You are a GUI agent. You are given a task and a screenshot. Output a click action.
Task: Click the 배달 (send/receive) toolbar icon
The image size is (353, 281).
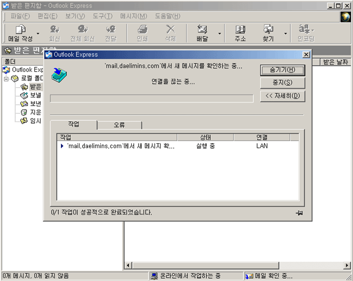pos(202,33)
